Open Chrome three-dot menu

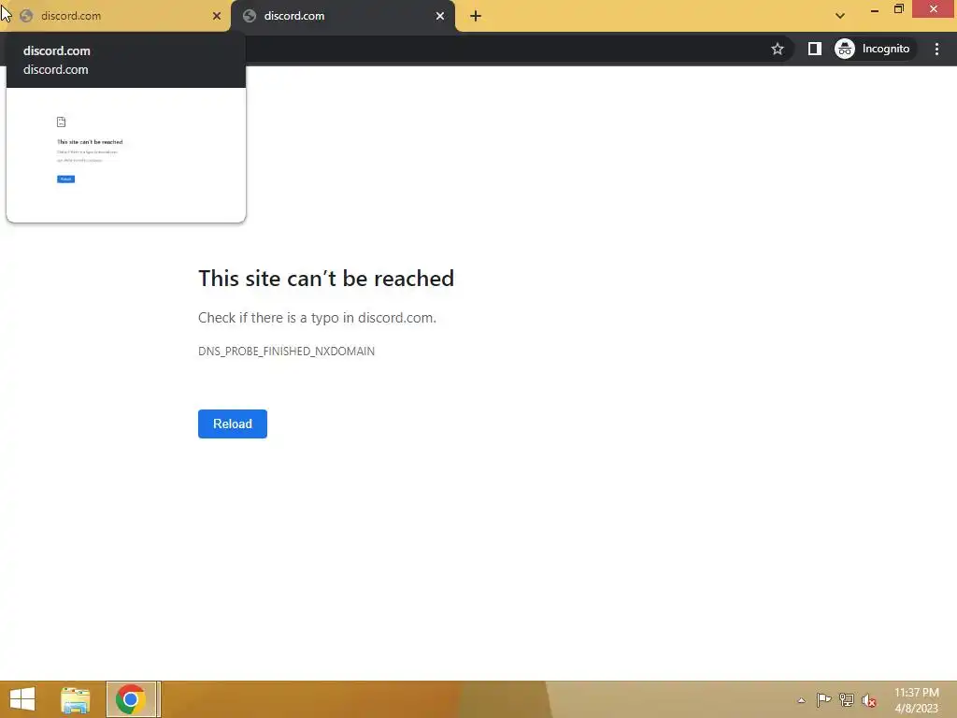coord(936,49)
